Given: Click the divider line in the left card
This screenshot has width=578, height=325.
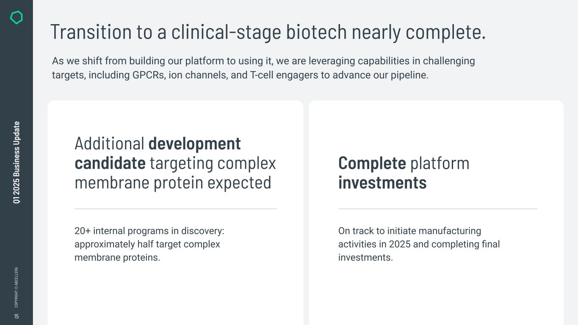Looking at the screenshot, I should click(175, 209).
